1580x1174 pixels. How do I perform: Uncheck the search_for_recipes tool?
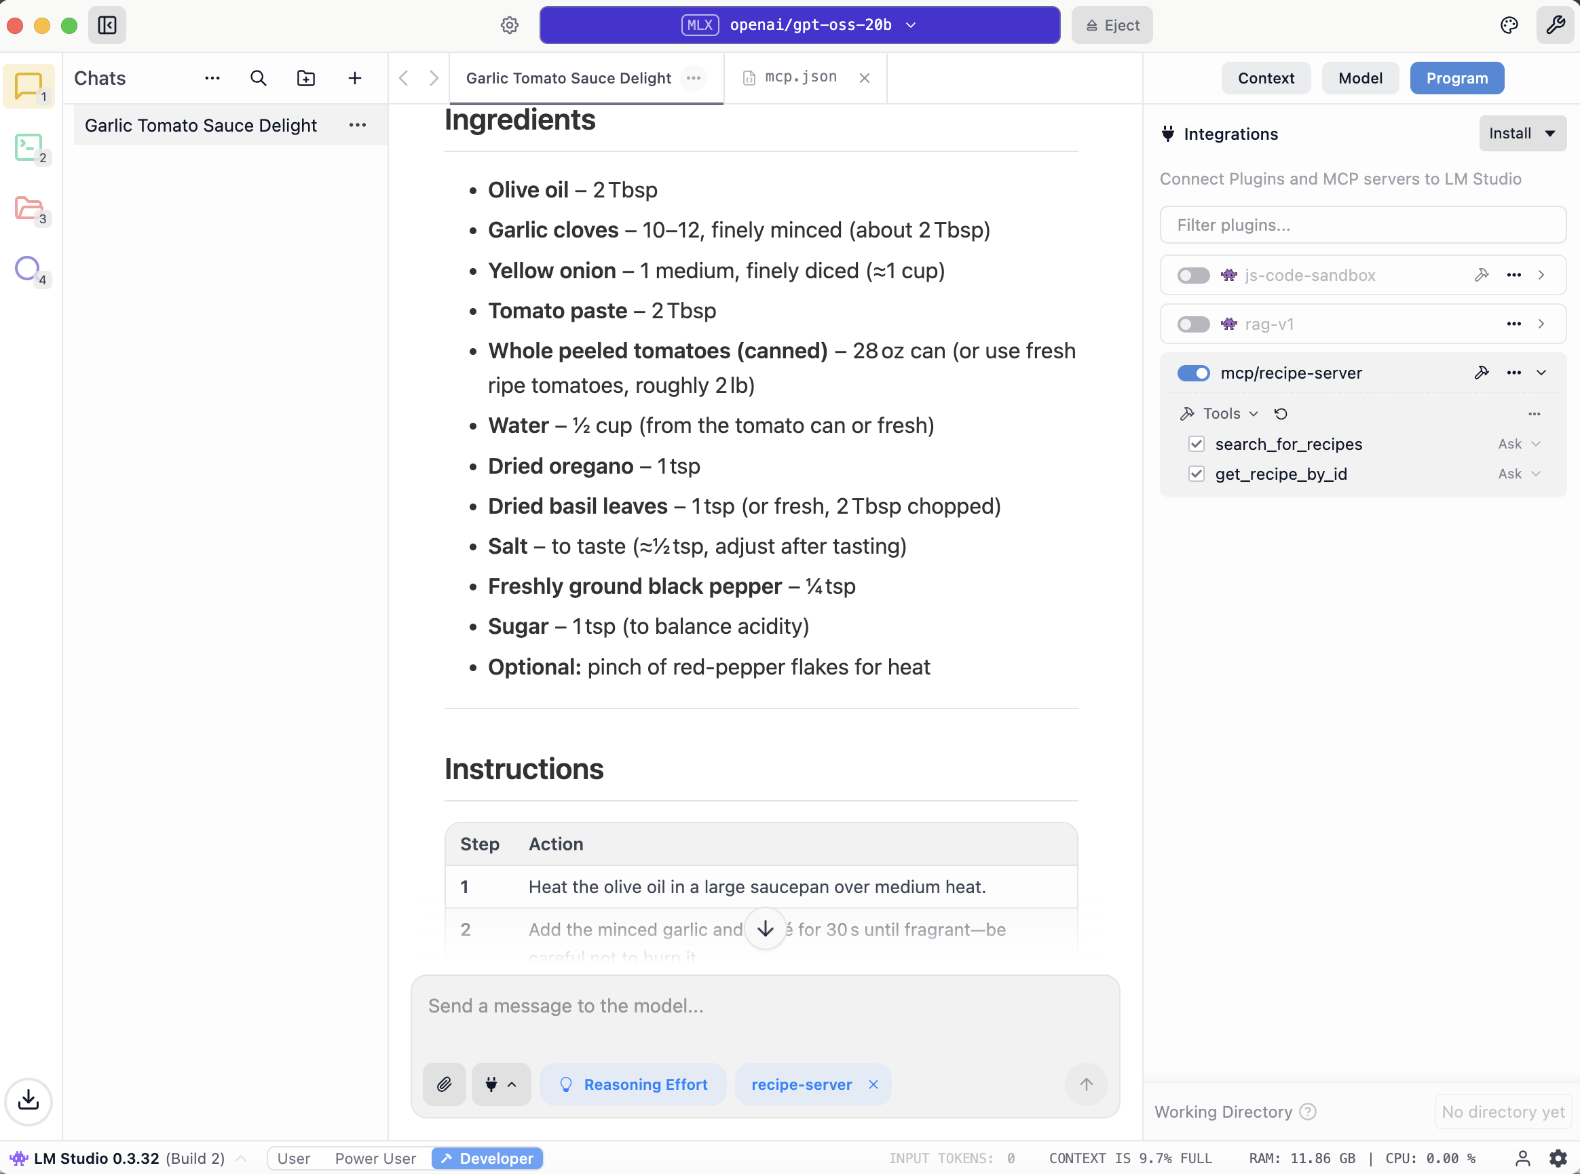1196,443
